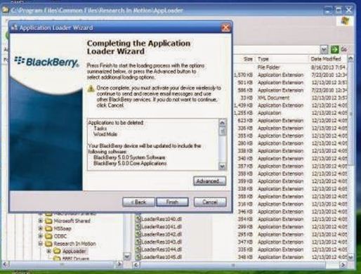Viewport: 361px width, 274px height.
Task: Click the 1,255 KB size cell
Action: [244, 113]
